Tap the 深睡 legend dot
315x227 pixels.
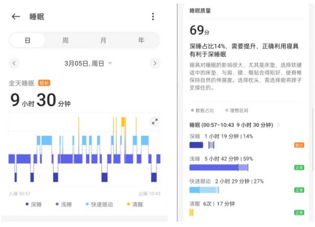[27, 204]
